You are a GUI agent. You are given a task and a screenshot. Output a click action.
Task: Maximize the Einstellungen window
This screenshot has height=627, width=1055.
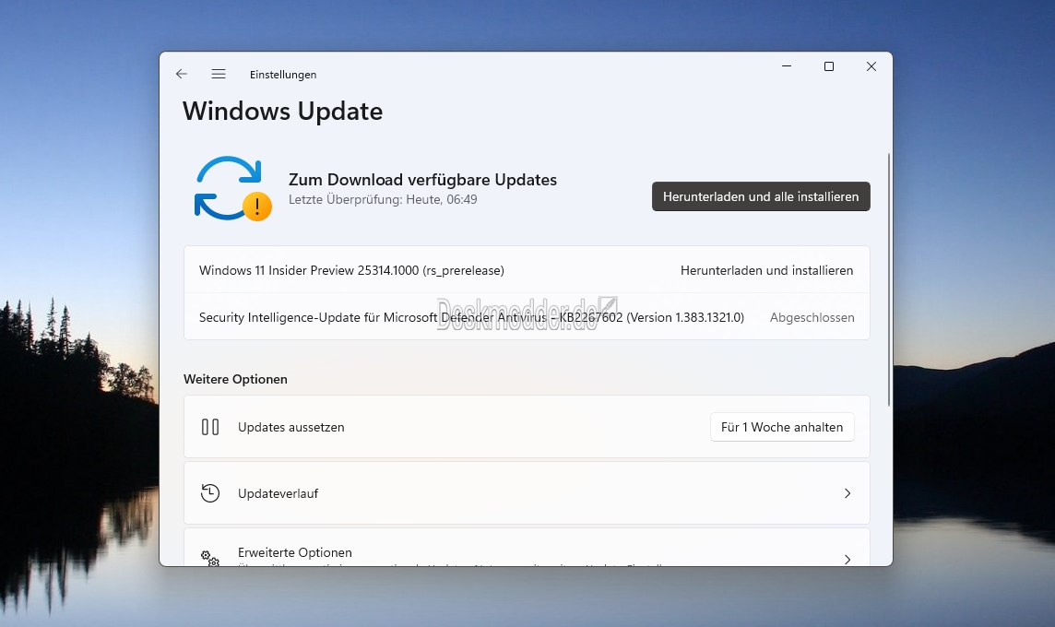point(828,66)
